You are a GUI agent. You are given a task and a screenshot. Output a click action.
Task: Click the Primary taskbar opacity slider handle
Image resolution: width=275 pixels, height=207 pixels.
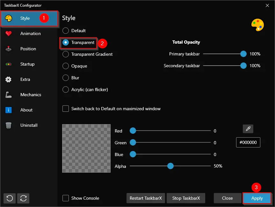point(243,54)
